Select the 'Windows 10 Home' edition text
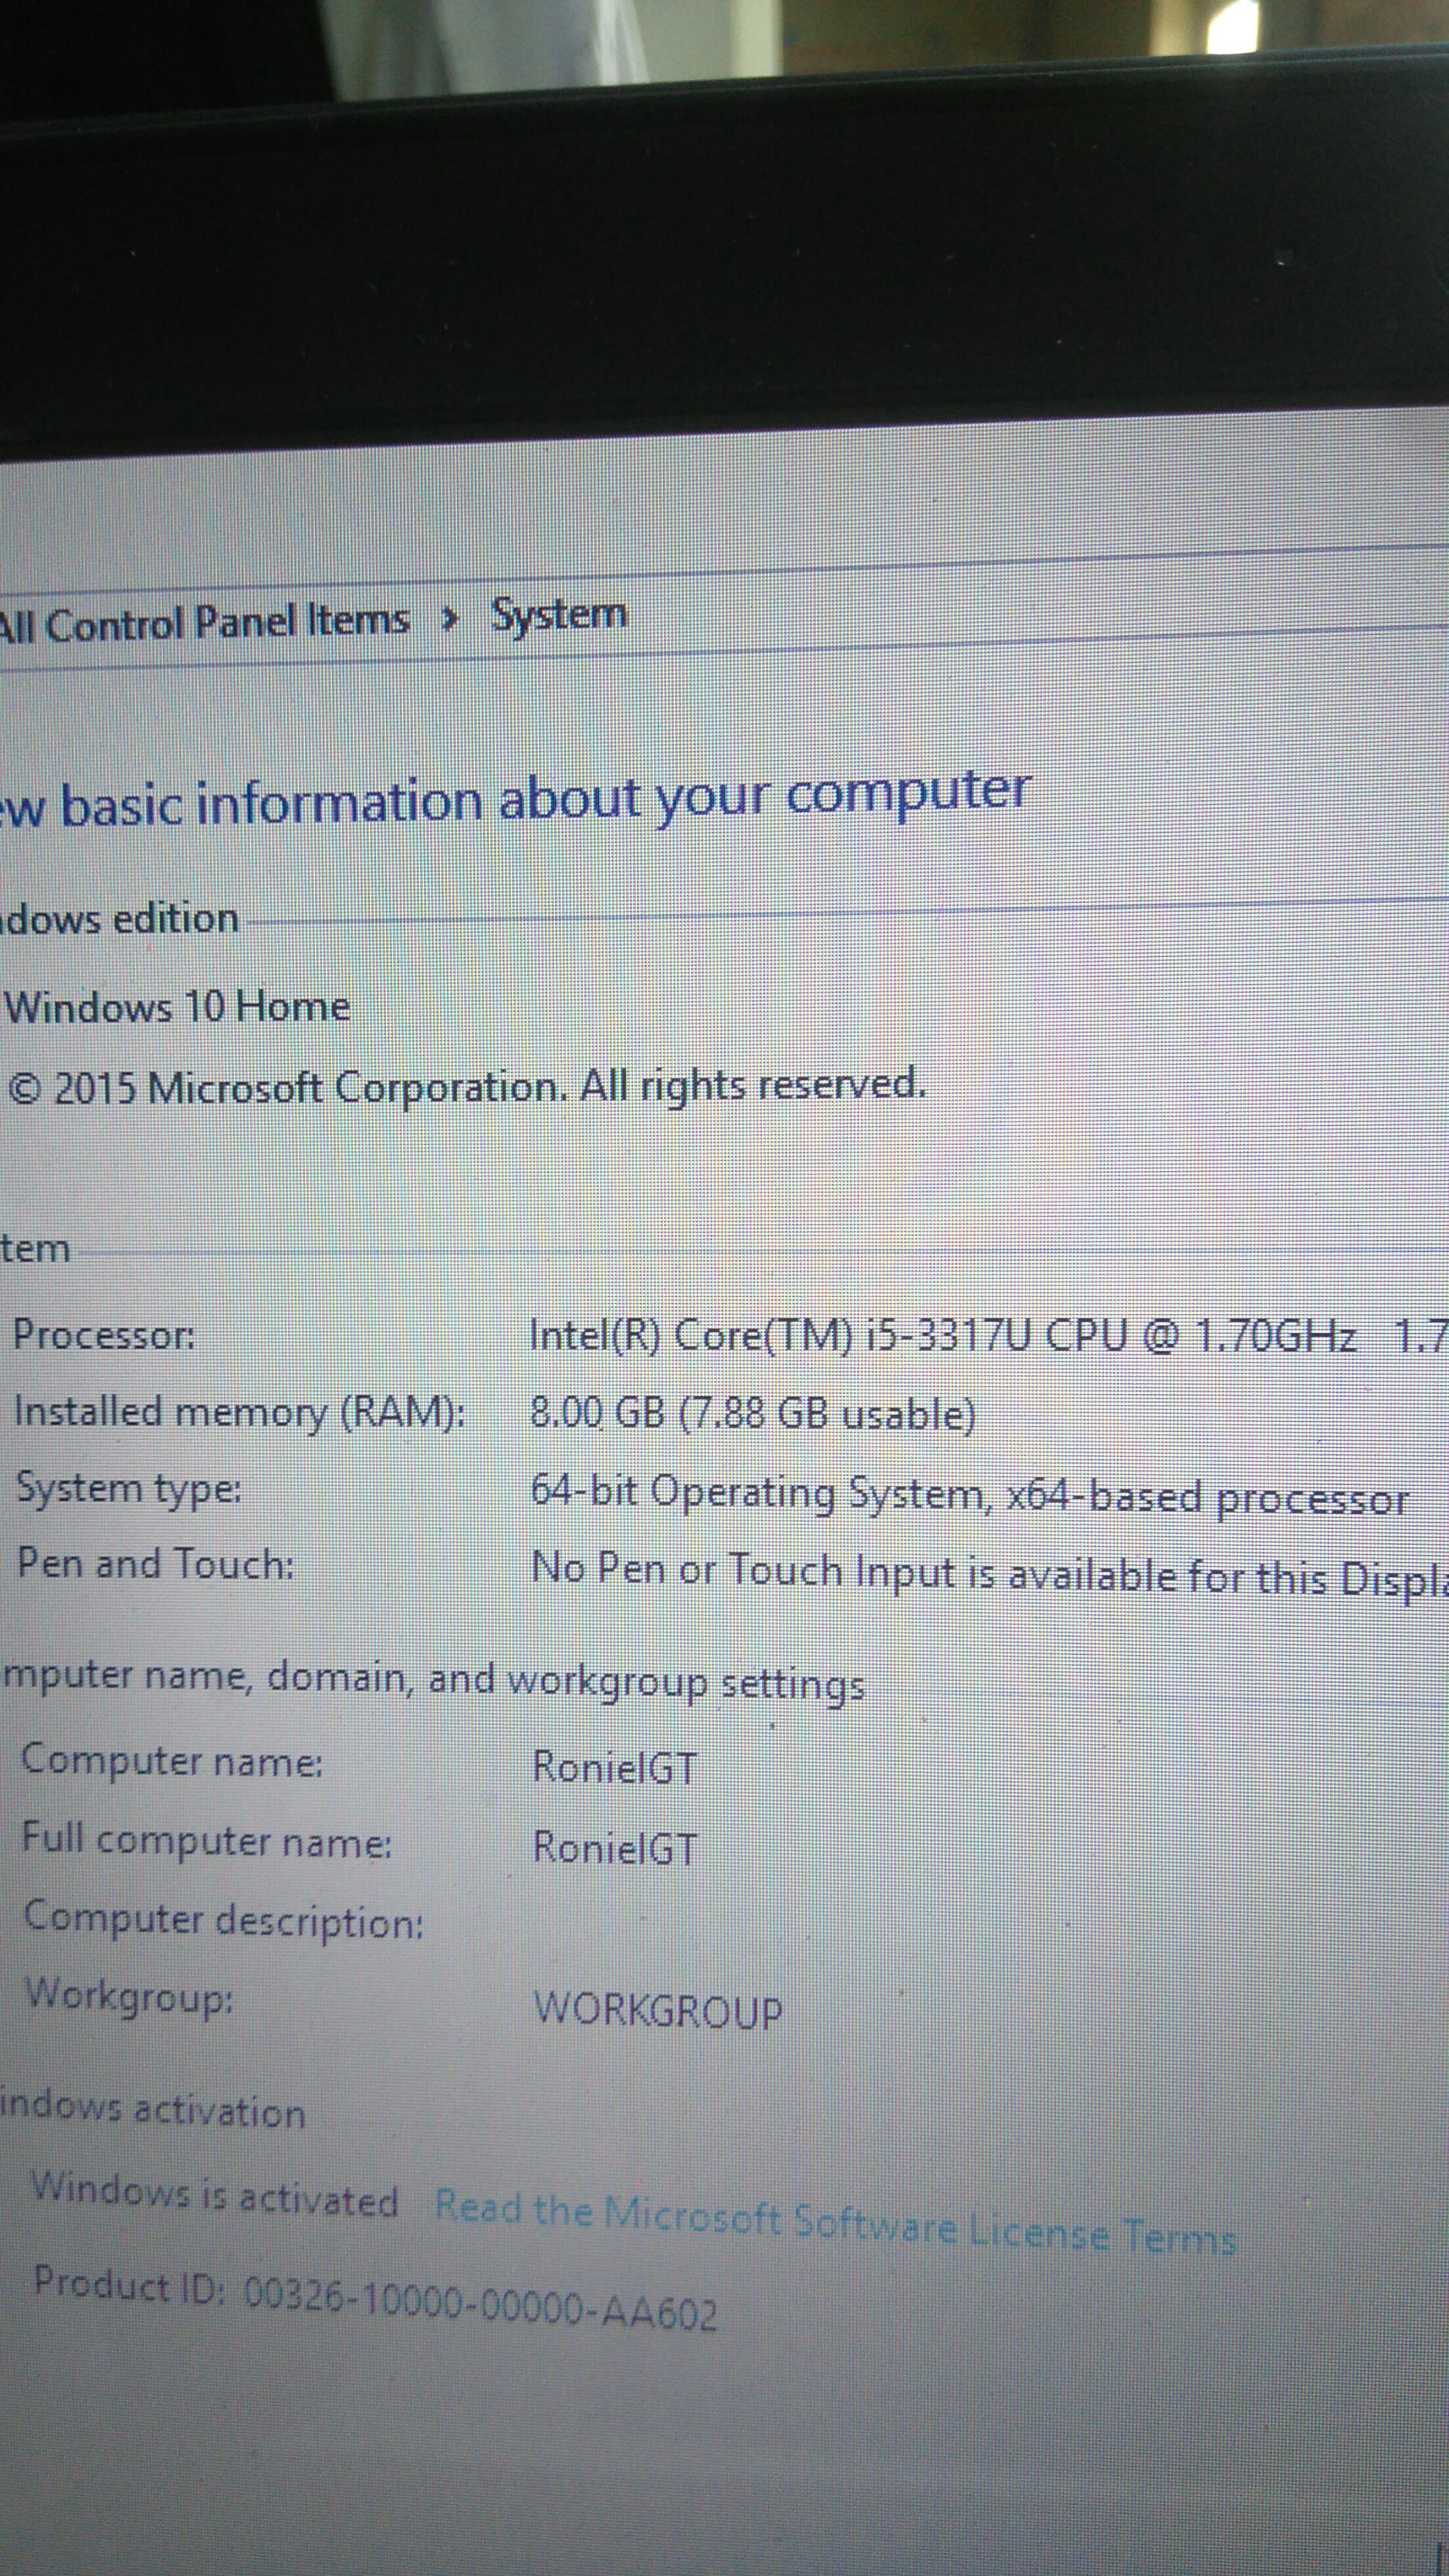Image resolution: width=1449 pixels, height=2576 pixels. point(178,1006)
